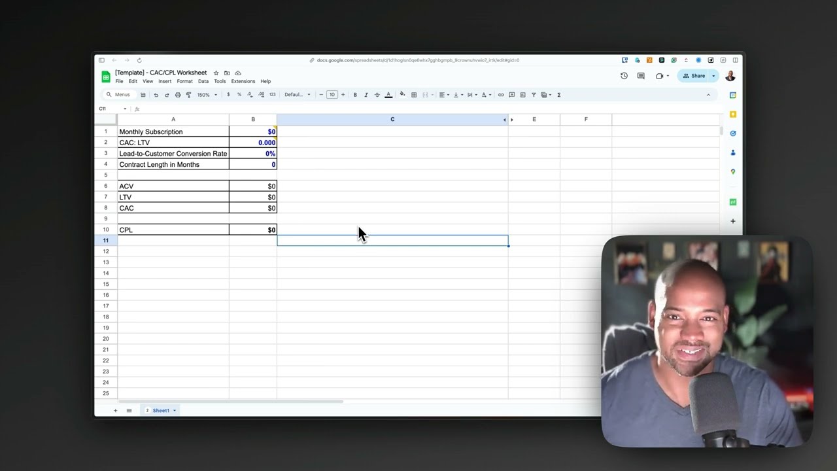Viewport: 837px width, 471px height.
Task: Open name box dropdown arrow
Action: (x=125, y=109)
